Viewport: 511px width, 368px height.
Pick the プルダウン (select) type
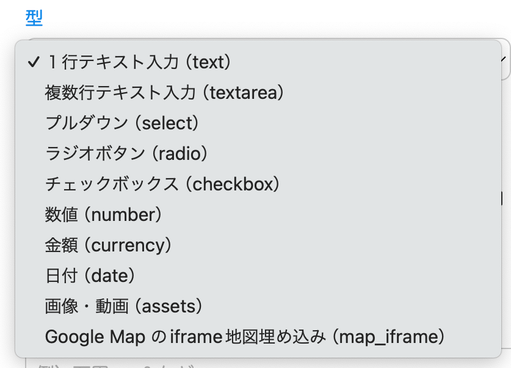click(x=122, y=123)
